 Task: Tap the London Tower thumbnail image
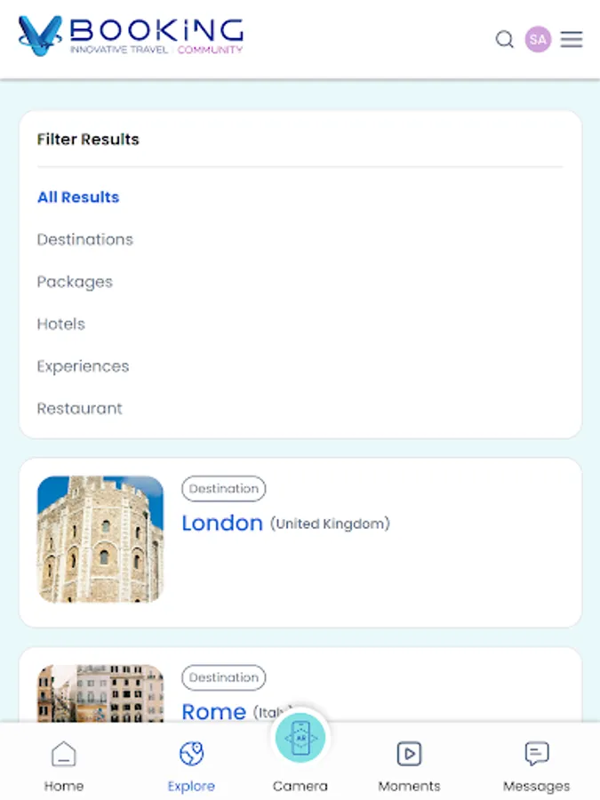tap(100, 538)
